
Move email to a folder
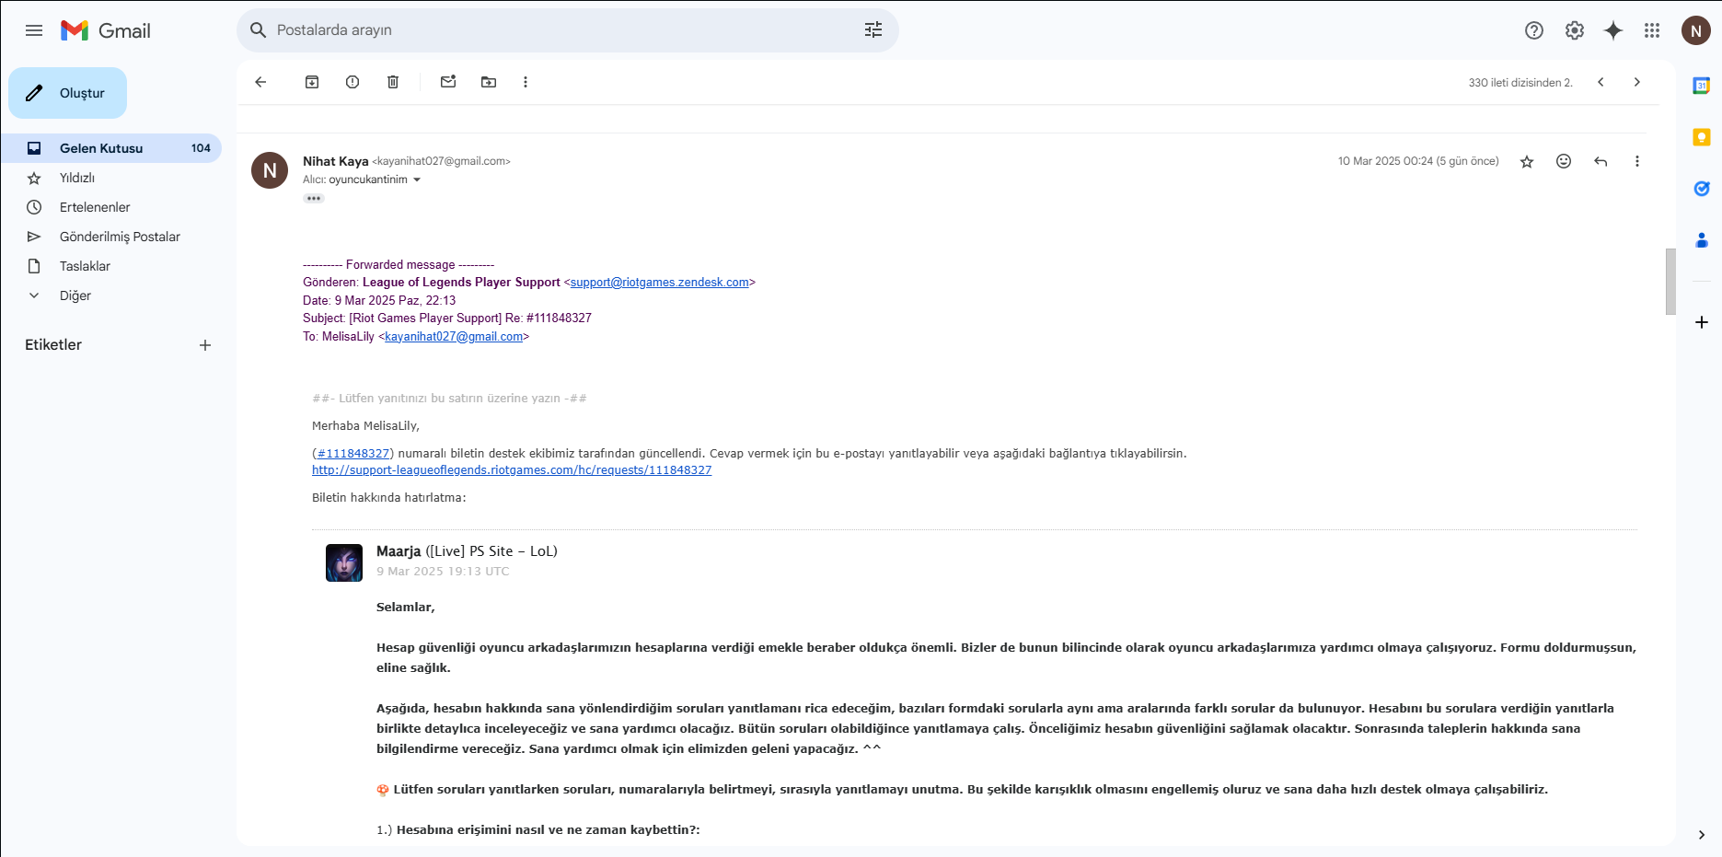point(489,82)
